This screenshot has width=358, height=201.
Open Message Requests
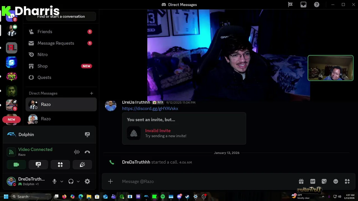click(x=61, y=43)
